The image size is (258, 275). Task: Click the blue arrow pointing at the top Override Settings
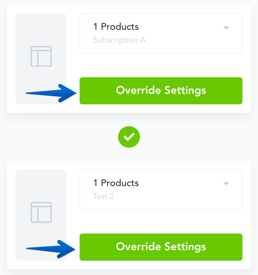[51, 93]
